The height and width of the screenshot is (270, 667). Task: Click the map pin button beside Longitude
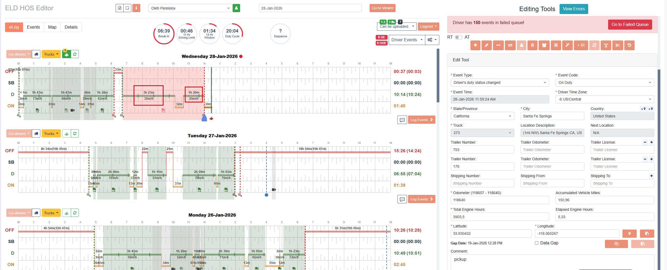629,234
